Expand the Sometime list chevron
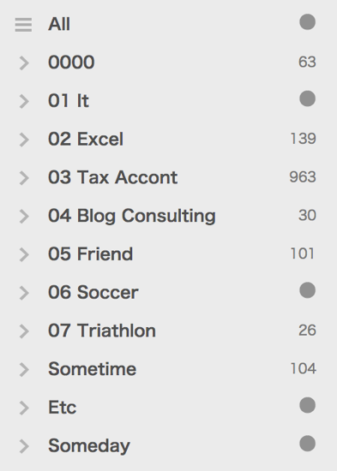Screen dimensions: 337x471 click(24, 369)
